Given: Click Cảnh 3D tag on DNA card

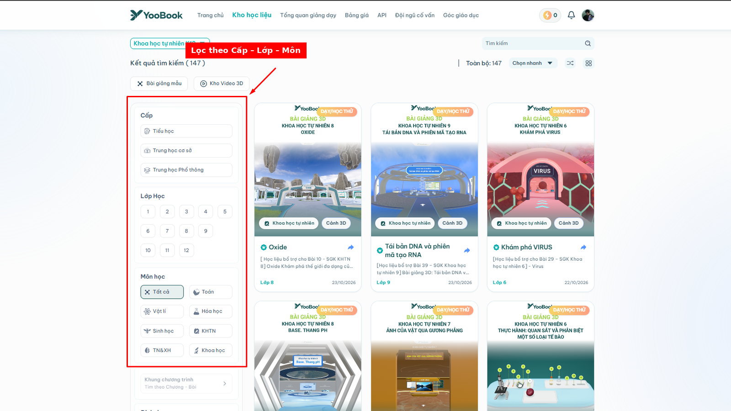Looking at the screenshot, I should point(452,223).
